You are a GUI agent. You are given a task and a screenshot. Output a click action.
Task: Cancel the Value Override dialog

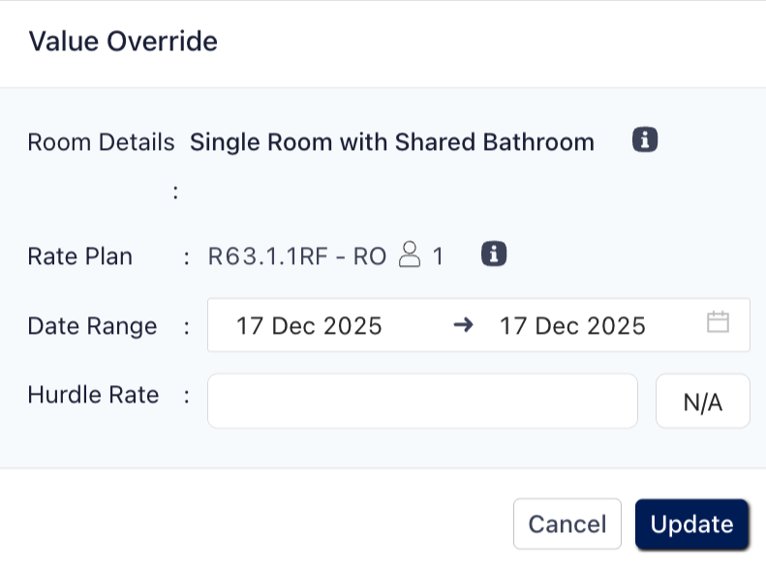tap(567, 524)
